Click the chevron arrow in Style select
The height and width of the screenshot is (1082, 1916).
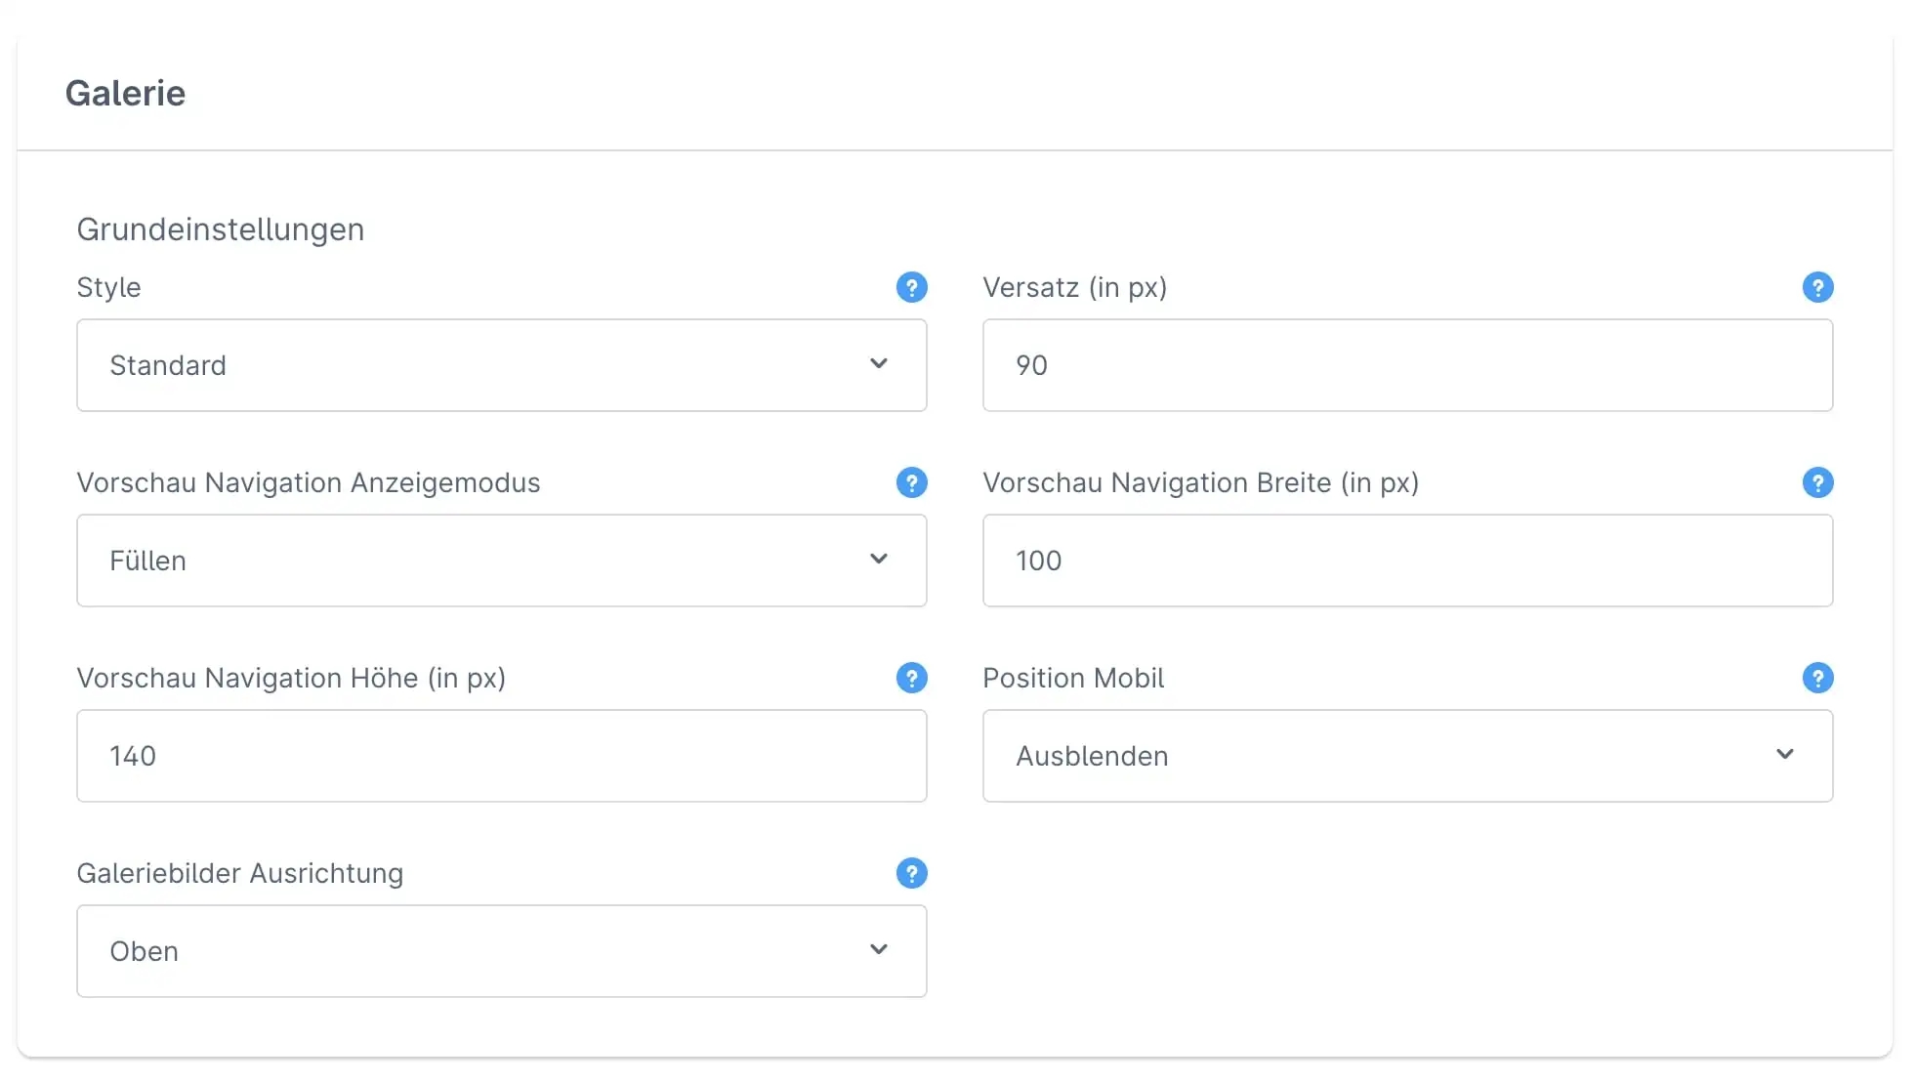[x=878, y=363]
